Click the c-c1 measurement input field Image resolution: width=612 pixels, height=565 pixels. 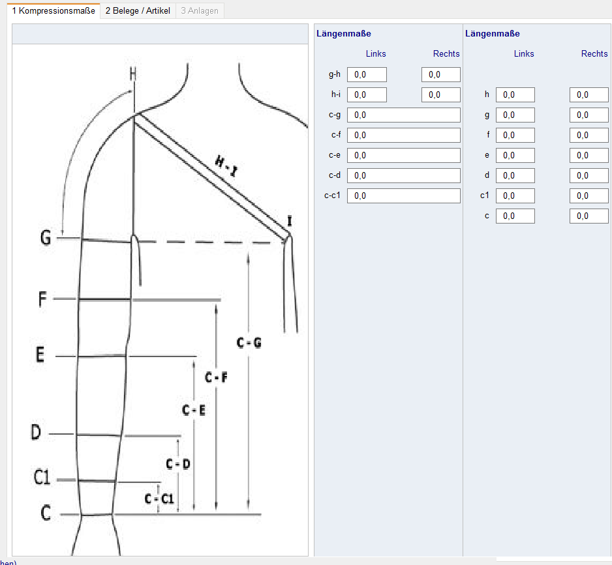pos(403,196)
